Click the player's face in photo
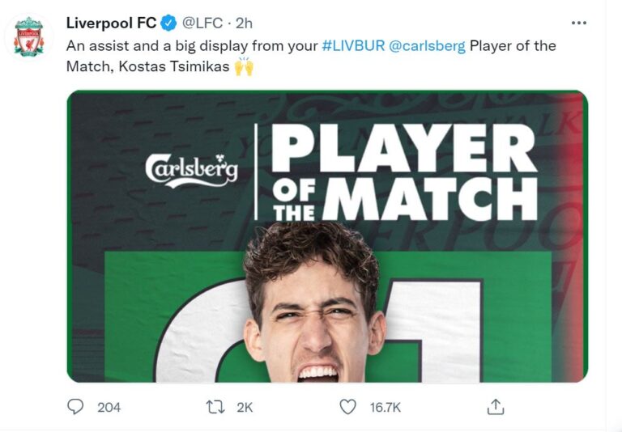The width and height of the screenshot is (622, 432). click(x=317, y=324)
